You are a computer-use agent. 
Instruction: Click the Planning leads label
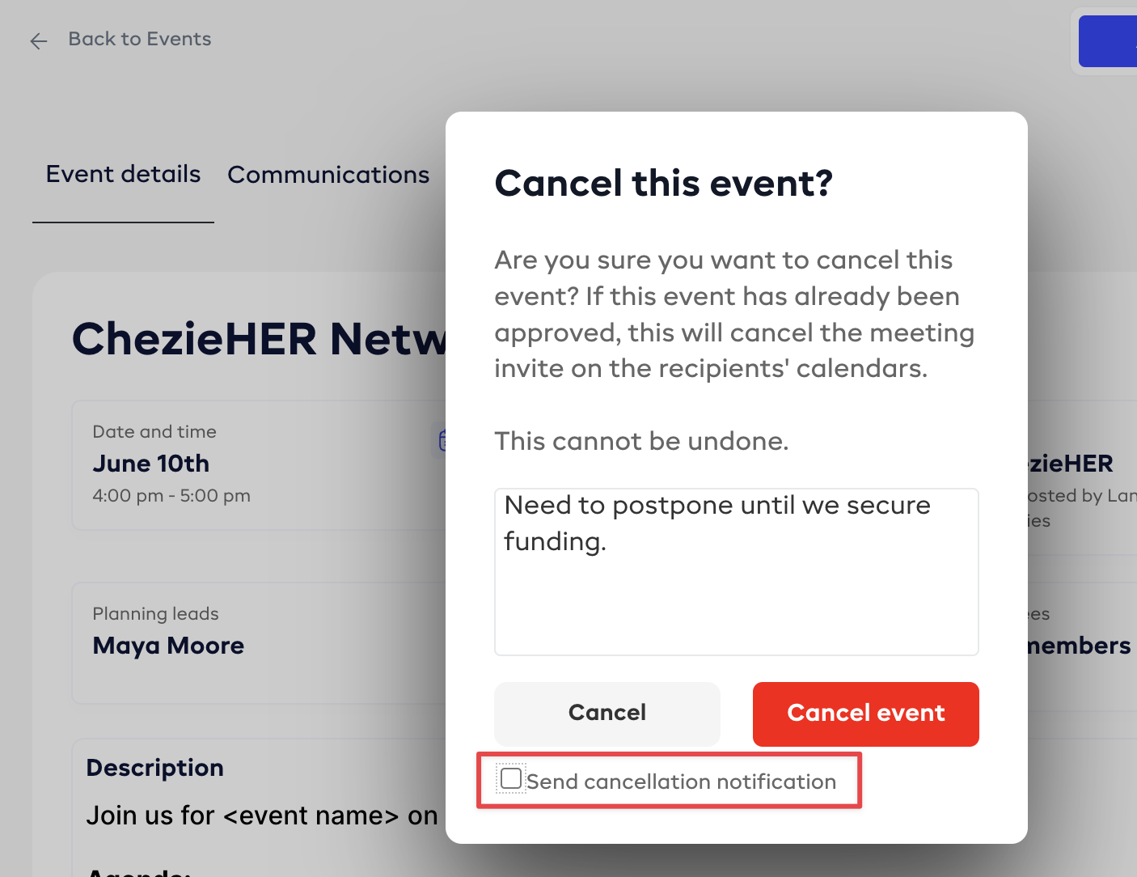coord(155,614)
